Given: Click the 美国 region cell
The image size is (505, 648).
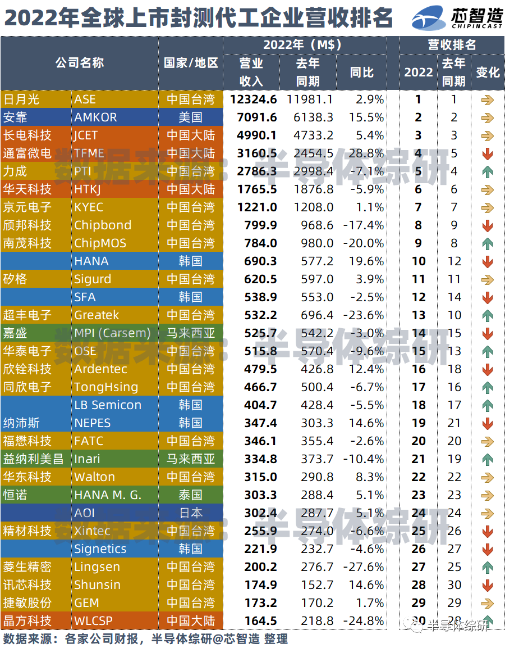Looking at the screenshot, I should point(191,117).
